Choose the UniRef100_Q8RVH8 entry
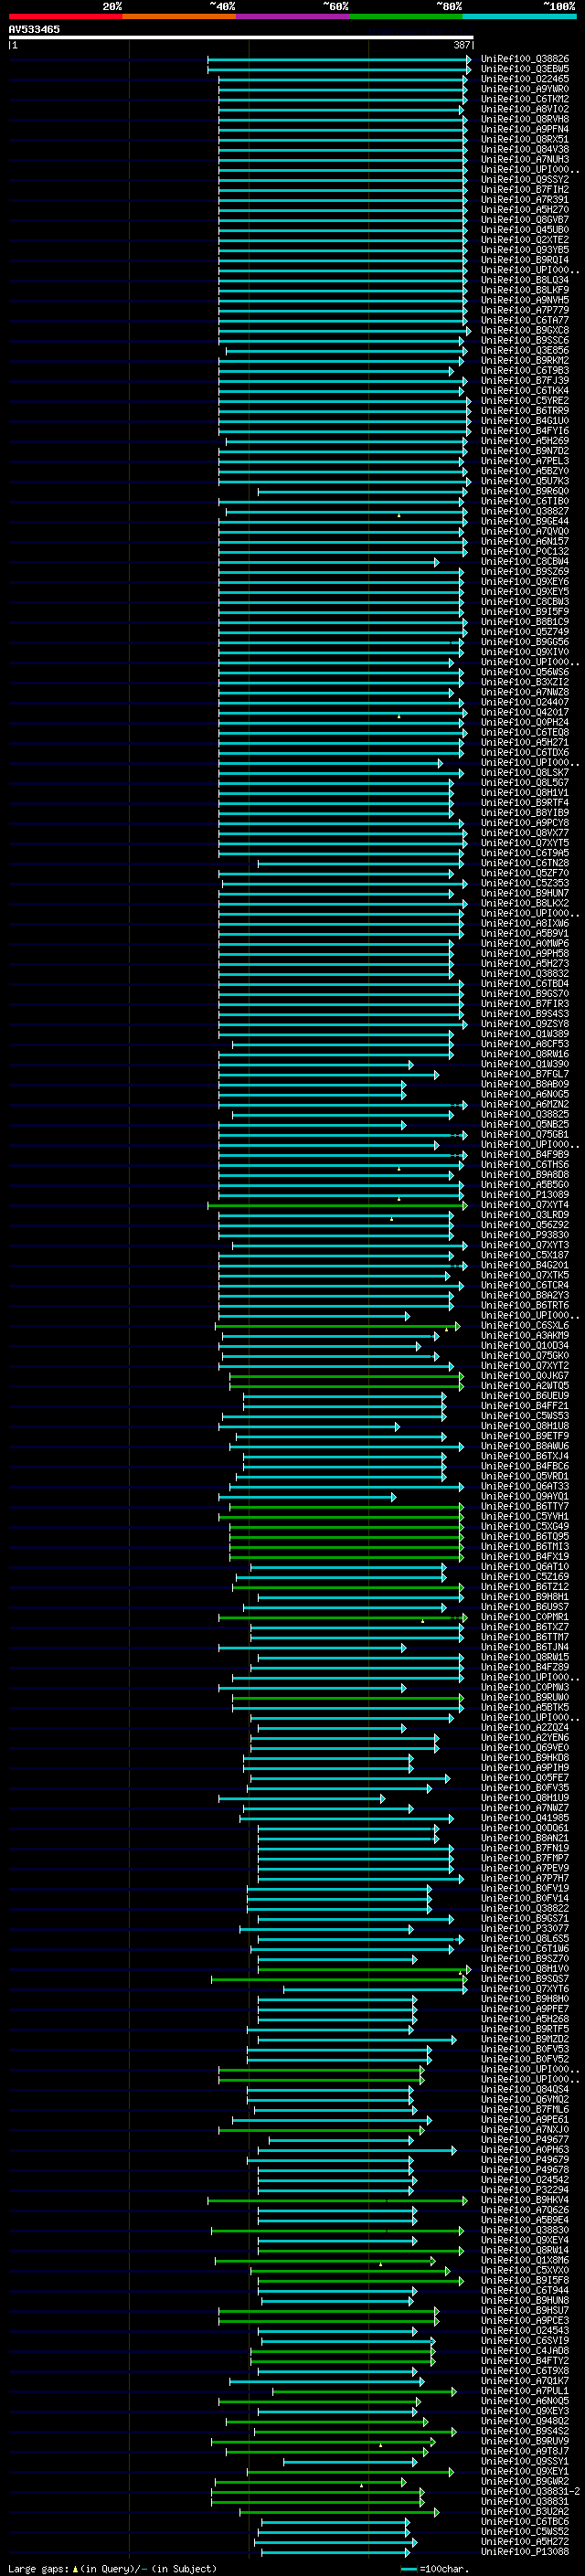The height and width of the screenshot is (2576, 585). point(524,119)
